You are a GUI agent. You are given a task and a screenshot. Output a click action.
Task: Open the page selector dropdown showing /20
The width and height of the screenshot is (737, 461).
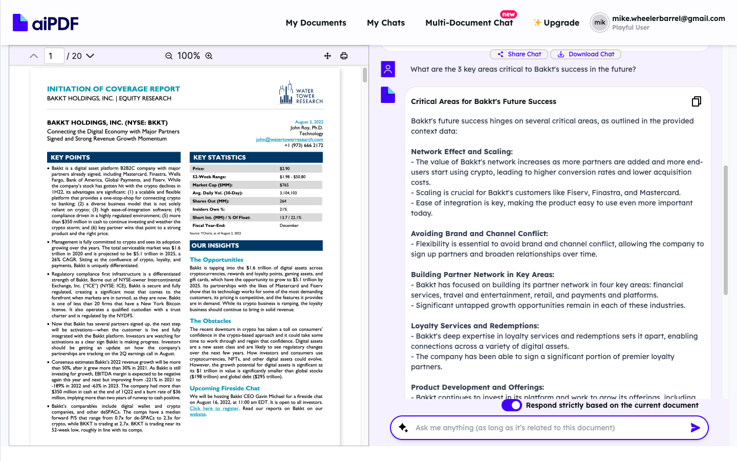[90, 56]
